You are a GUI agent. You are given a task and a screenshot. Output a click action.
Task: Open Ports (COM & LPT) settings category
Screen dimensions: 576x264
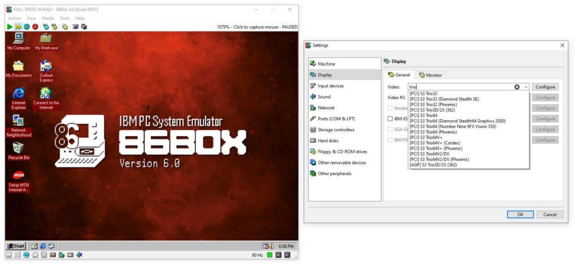(x=345, y=119)
